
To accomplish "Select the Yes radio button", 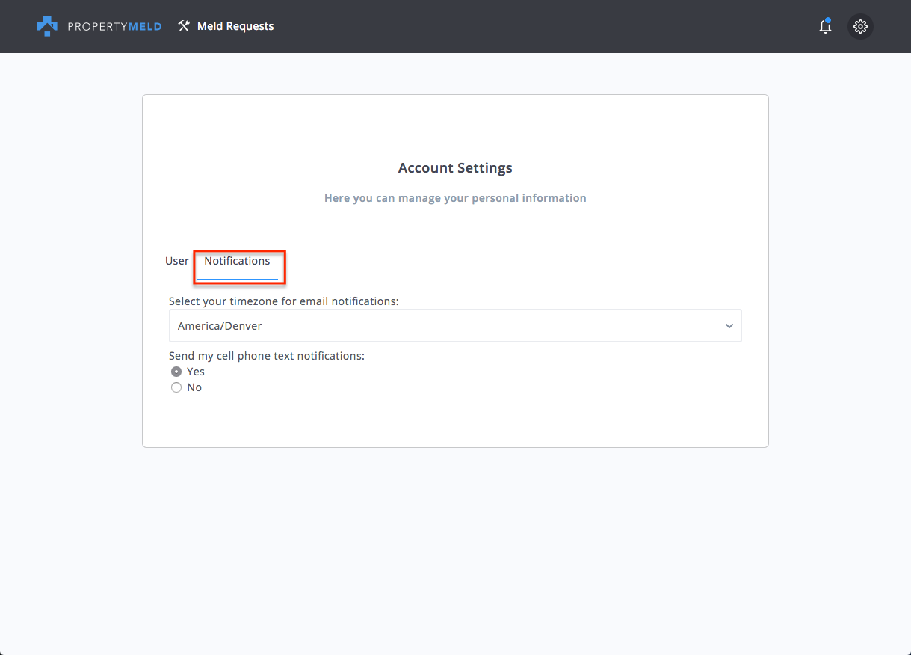I will coord(176,372).
